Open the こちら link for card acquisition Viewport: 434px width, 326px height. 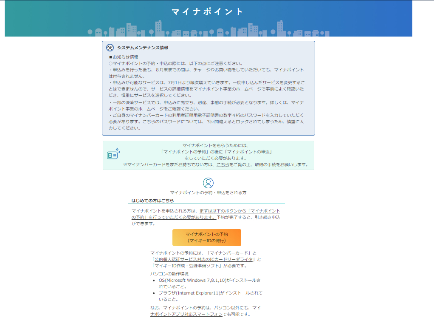223,164
